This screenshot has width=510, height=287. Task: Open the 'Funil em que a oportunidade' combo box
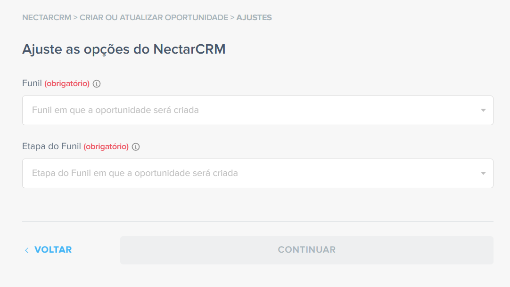pos(258,111)
